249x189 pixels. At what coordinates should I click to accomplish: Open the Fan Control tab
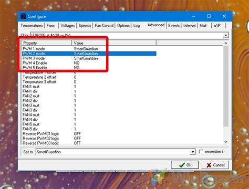click(x=104, y=26)
